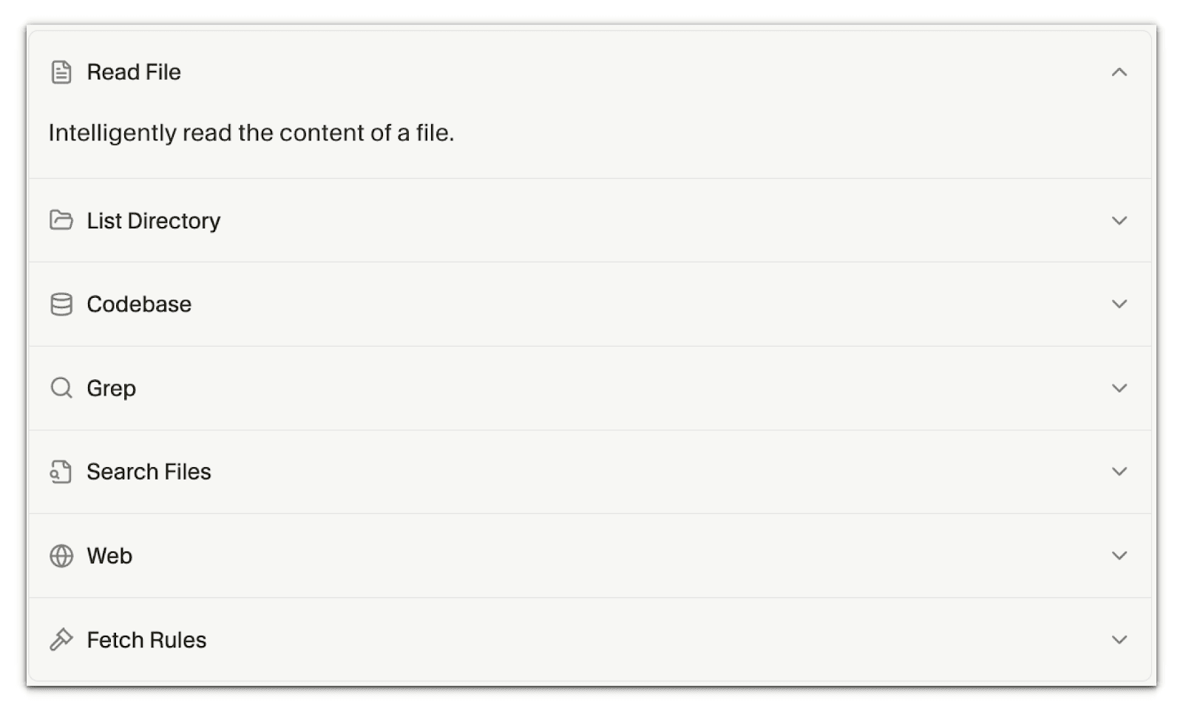Expand the Web section
This screenshot has height=714, width=1183.
click(1119, 555)
